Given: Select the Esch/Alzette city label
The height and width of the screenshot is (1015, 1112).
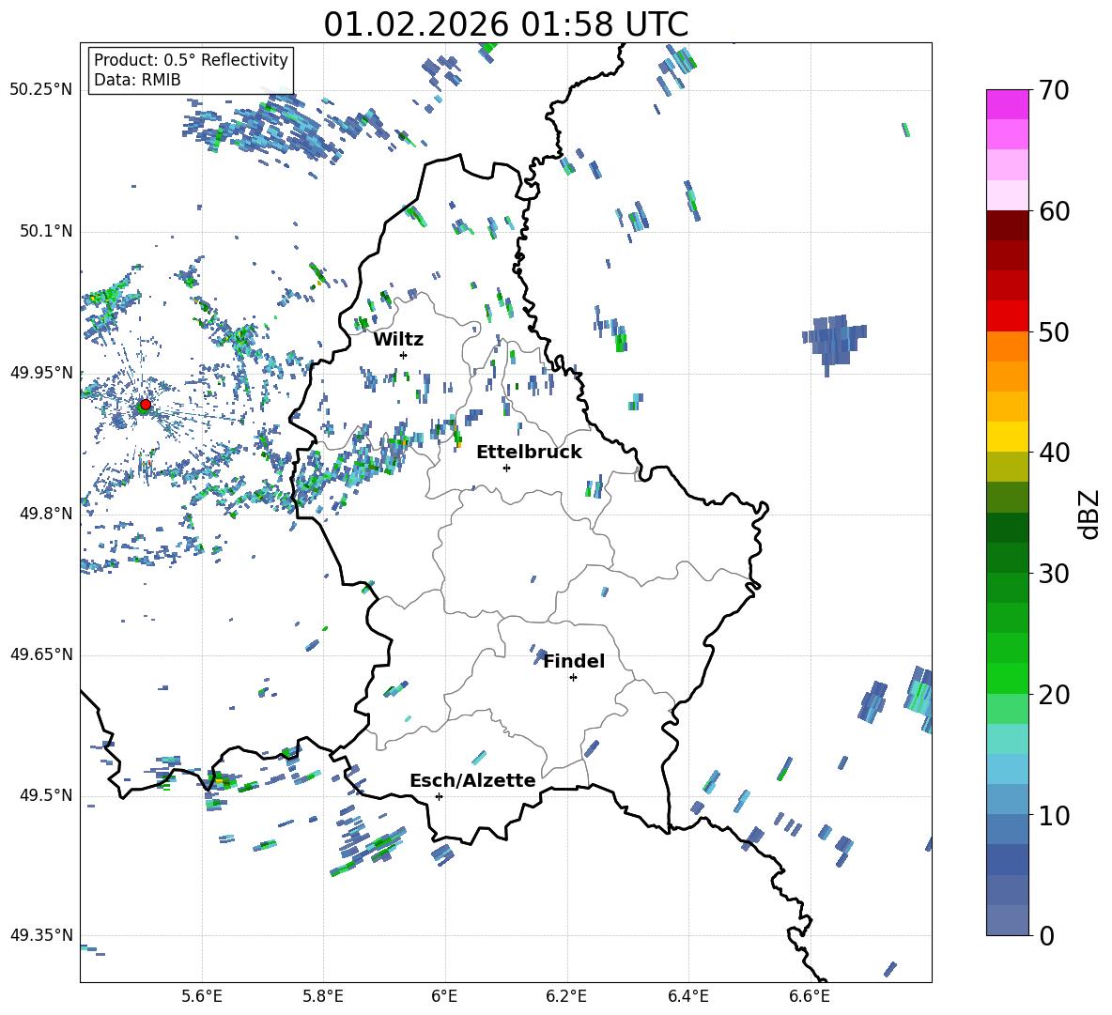Looking at the screenshot, I should pyautogui.click(x=472, y=780).
